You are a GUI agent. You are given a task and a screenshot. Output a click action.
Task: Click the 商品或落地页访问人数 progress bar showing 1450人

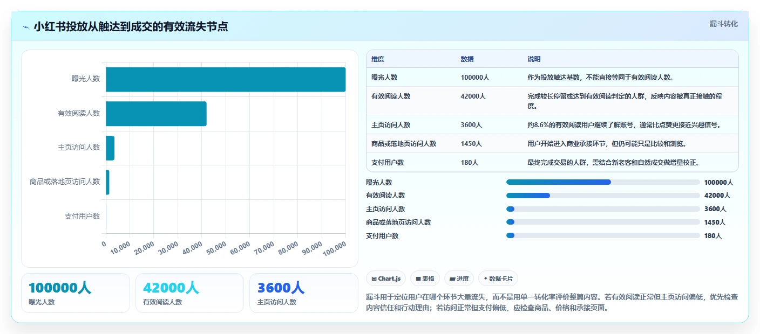[603, 222]
